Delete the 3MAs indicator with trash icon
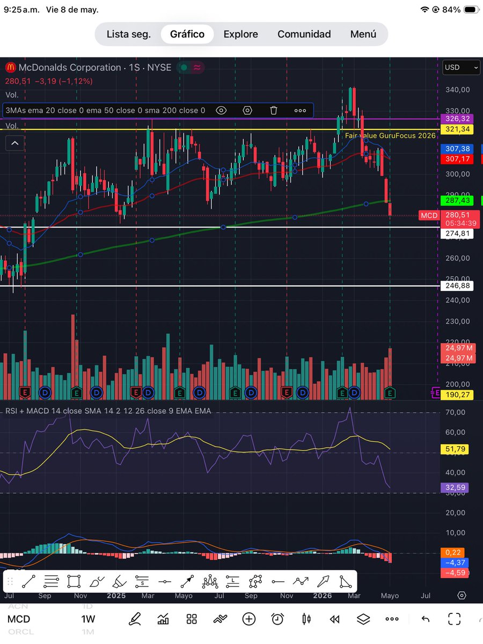Screen dimensions: 483x644 [274, 110]
